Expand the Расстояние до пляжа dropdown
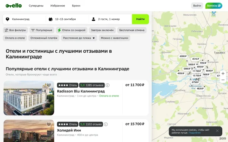Viewport: 228px width, 142px height. [x=79, y=38]
